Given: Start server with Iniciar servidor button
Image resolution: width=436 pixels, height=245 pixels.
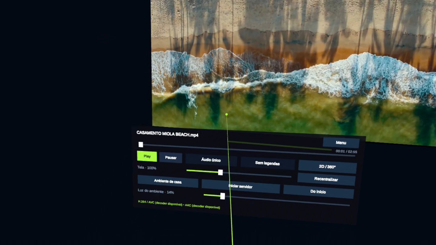Looking at the screenshot, I should pyautogui.click(x=240, y=186).
